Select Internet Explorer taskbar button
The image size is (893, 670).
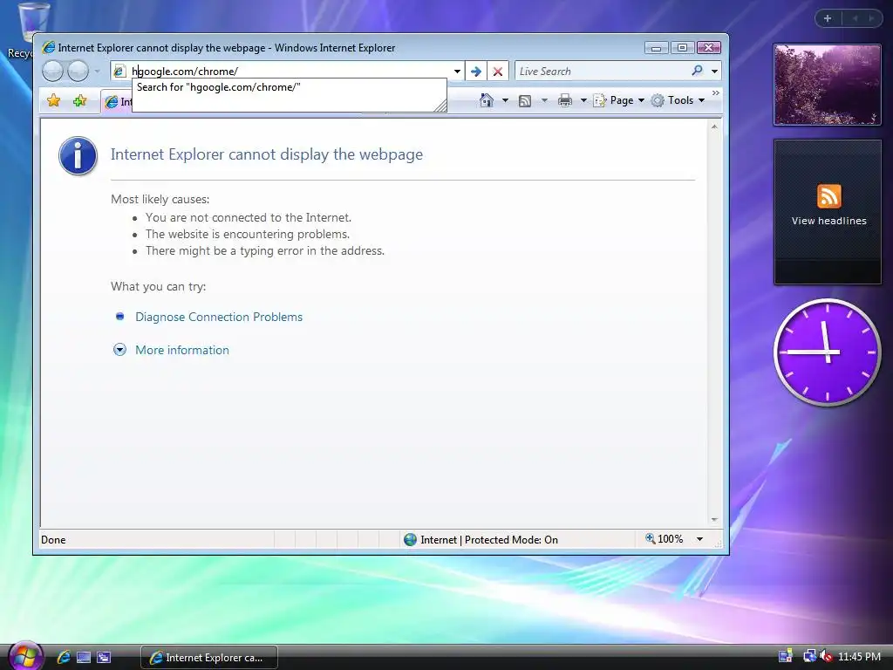pos(209,658)
